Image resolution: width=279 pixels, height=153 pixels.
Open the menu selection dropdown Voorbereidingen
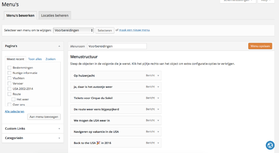pos(74,30)
